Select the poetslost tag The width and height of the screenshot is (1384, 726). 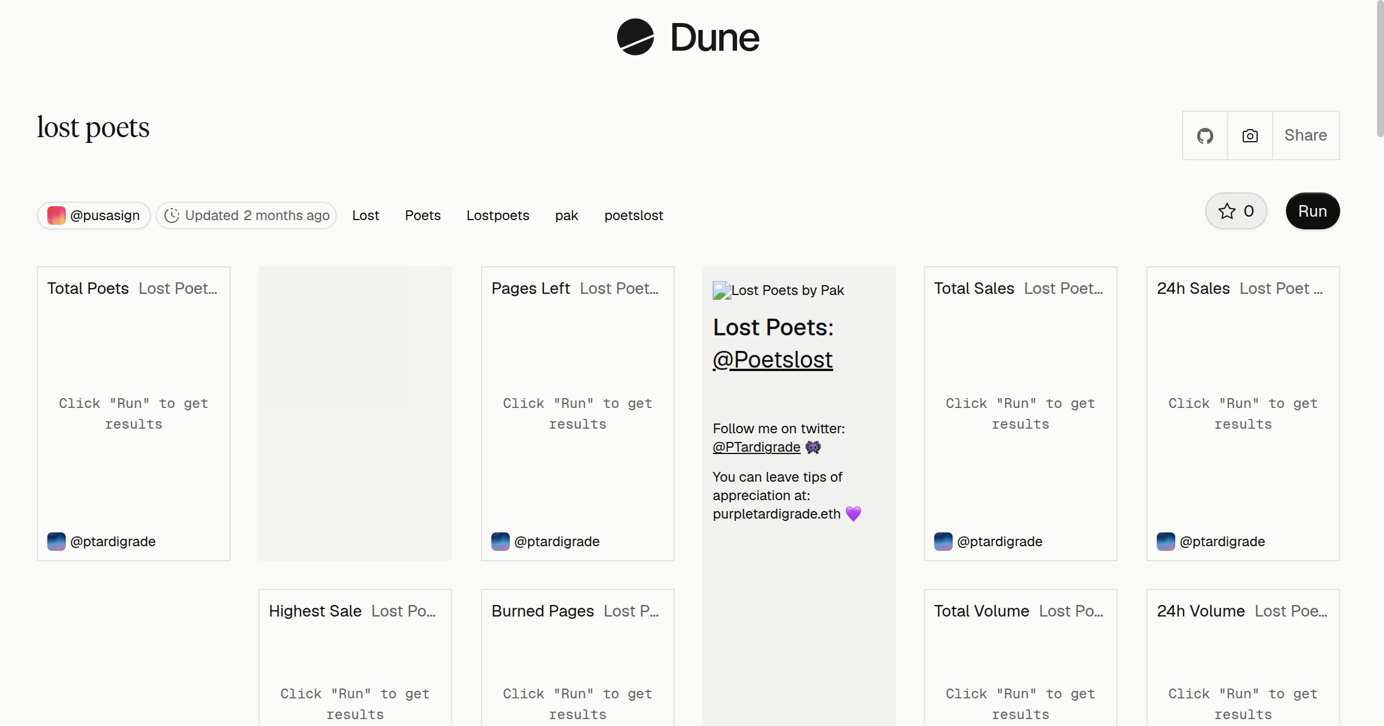click(x=634, y=215)
